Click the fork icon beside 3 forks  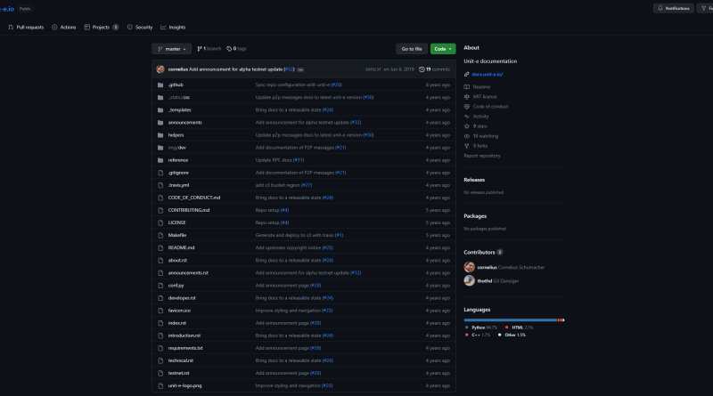point(466,146)
